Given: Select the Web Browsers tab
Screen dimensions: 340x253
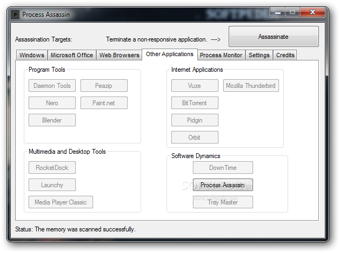Looking at the screenshot, I should pyautogui.click(x=119, y=55).
